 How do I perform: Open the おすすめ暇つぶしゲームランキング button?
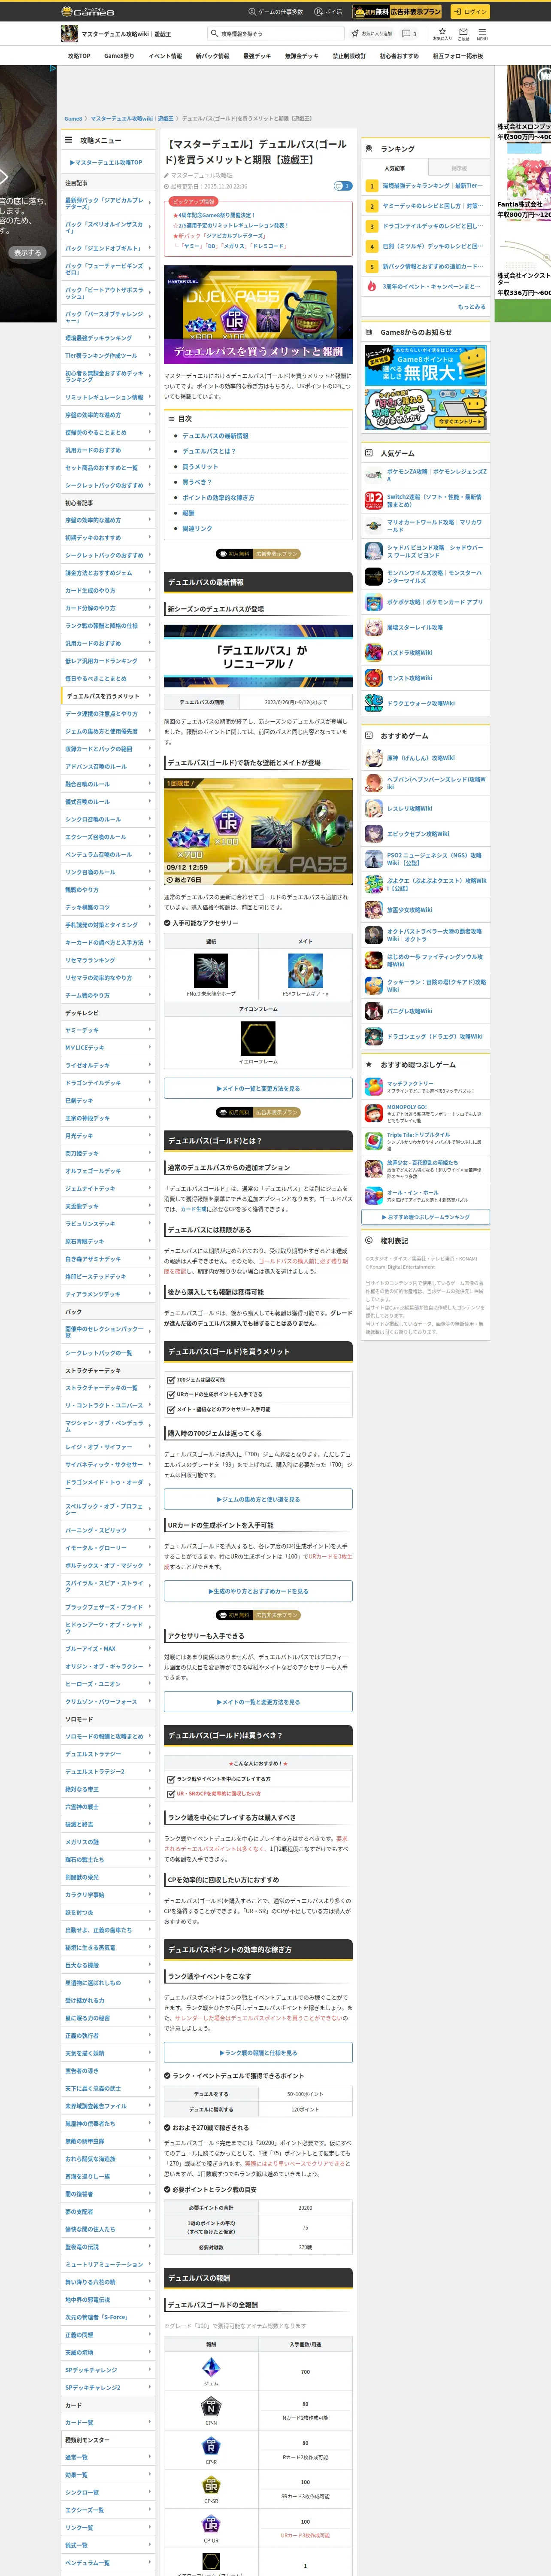[426, 1217]
